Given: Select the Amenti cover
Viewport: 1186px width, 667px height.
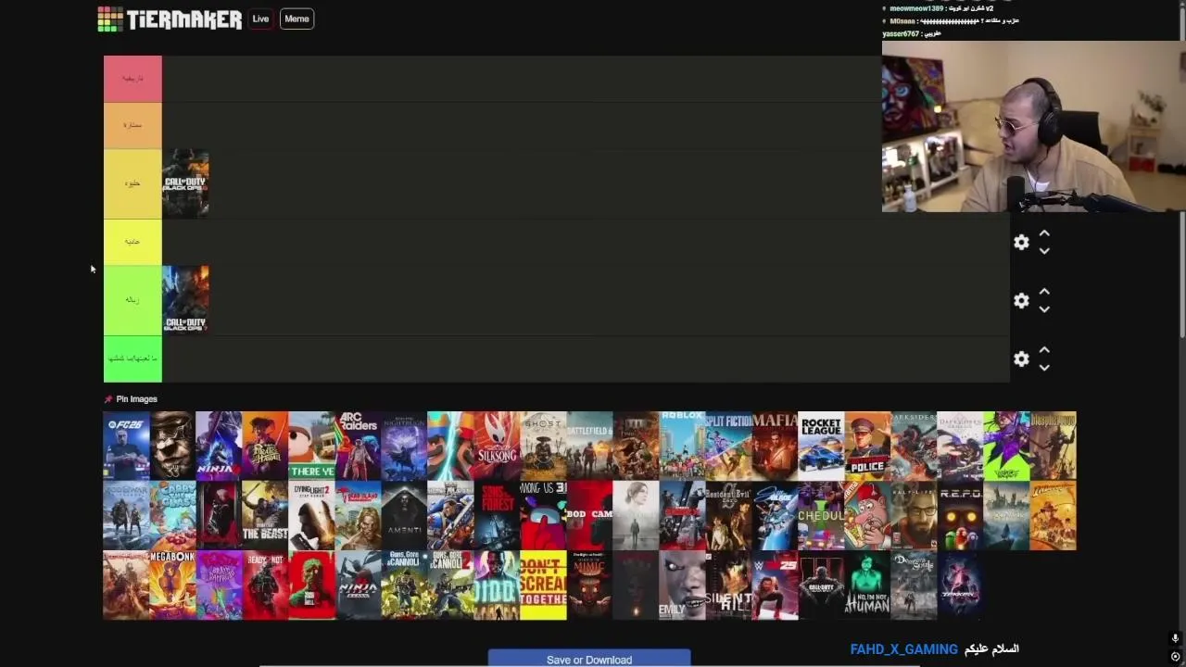Looking at the screenshot, I should [x=404, y=515].
